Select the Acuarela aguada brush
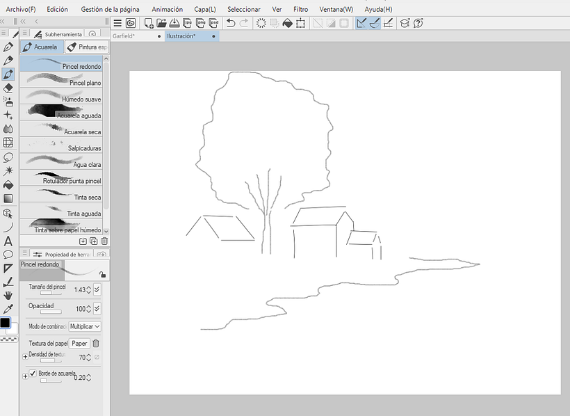This screenshot has height=416, width=570. [x=61, y=113]
